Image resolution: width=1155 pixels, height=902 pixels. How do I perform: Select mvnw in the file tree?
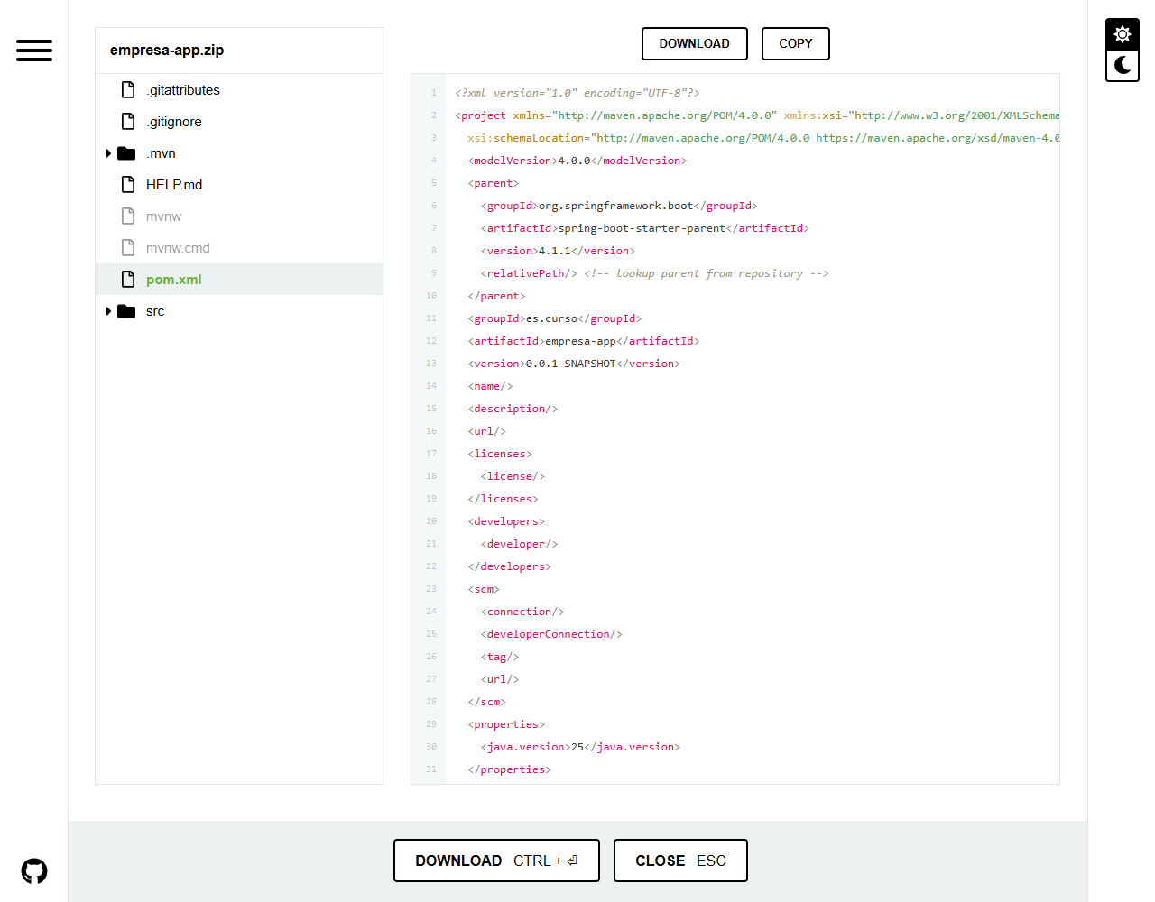click(x=163, y=216)
